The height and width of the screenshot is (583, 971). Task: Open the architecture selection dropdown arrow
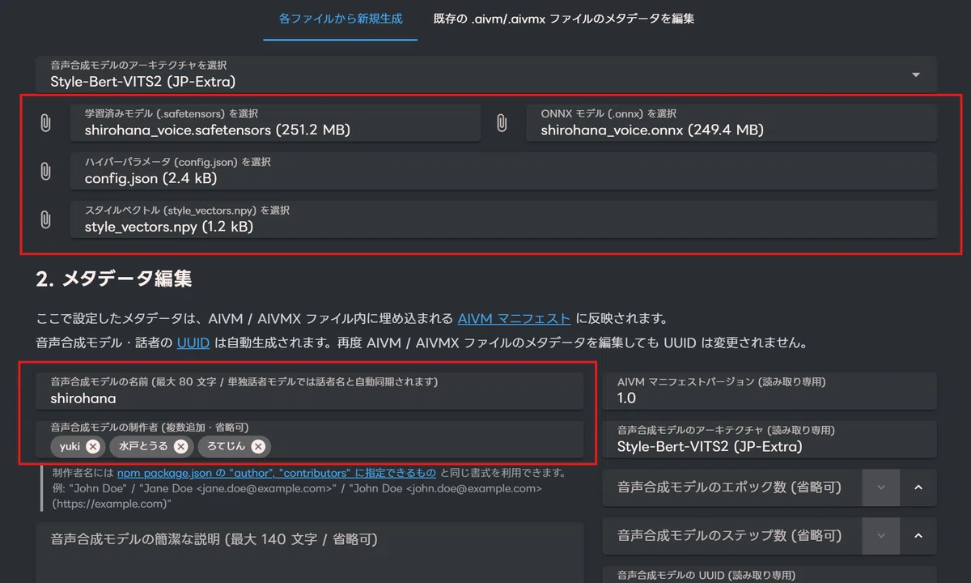916,74
